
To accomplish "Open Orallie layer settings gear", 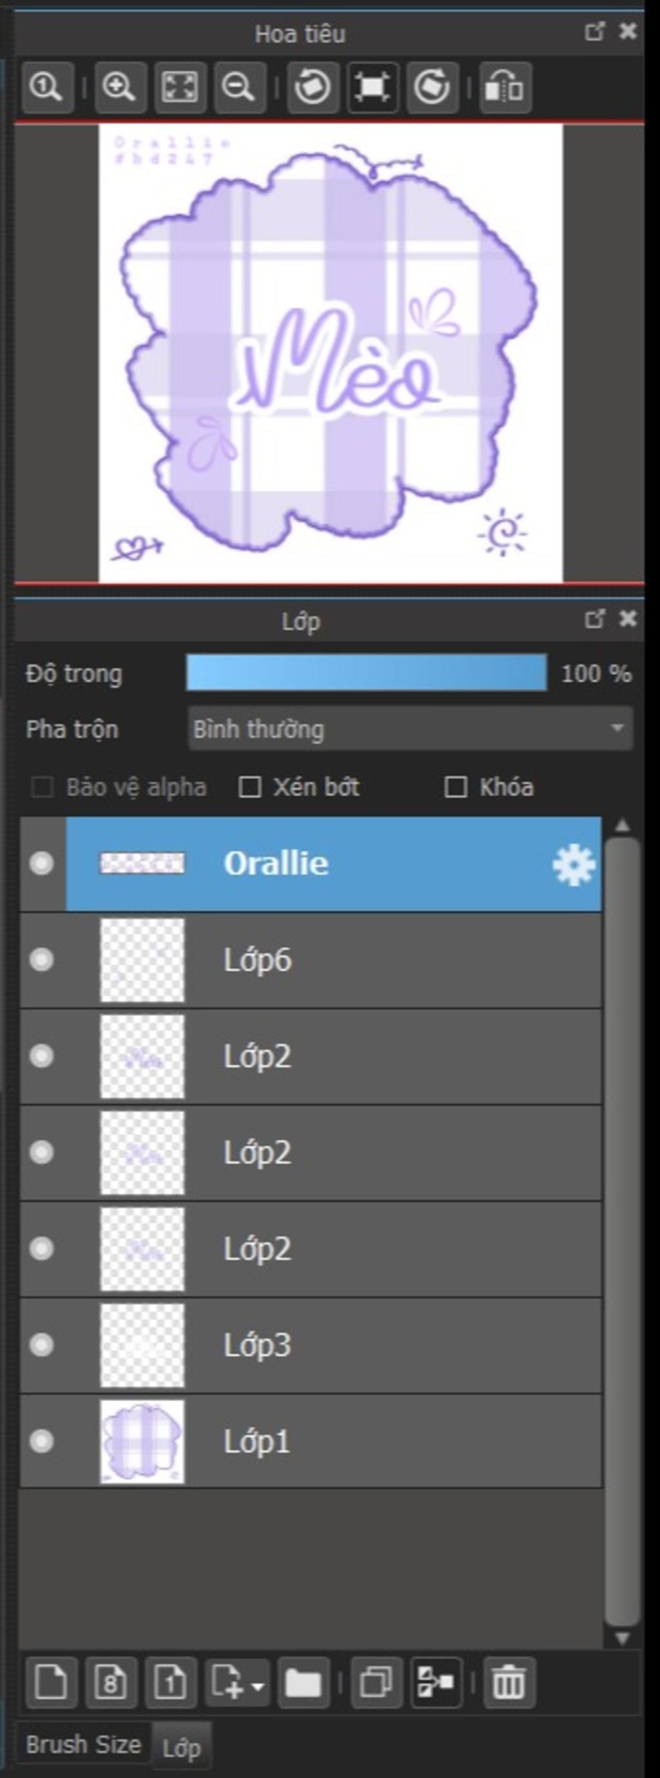I will point(574,864).
